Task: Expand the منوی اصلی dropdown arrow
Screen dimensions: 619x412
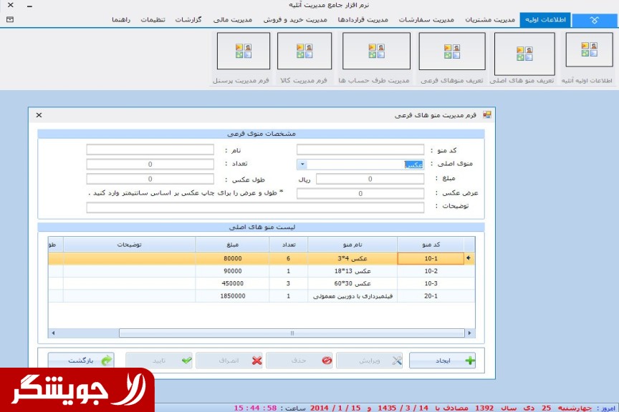Action: [302, 165]
